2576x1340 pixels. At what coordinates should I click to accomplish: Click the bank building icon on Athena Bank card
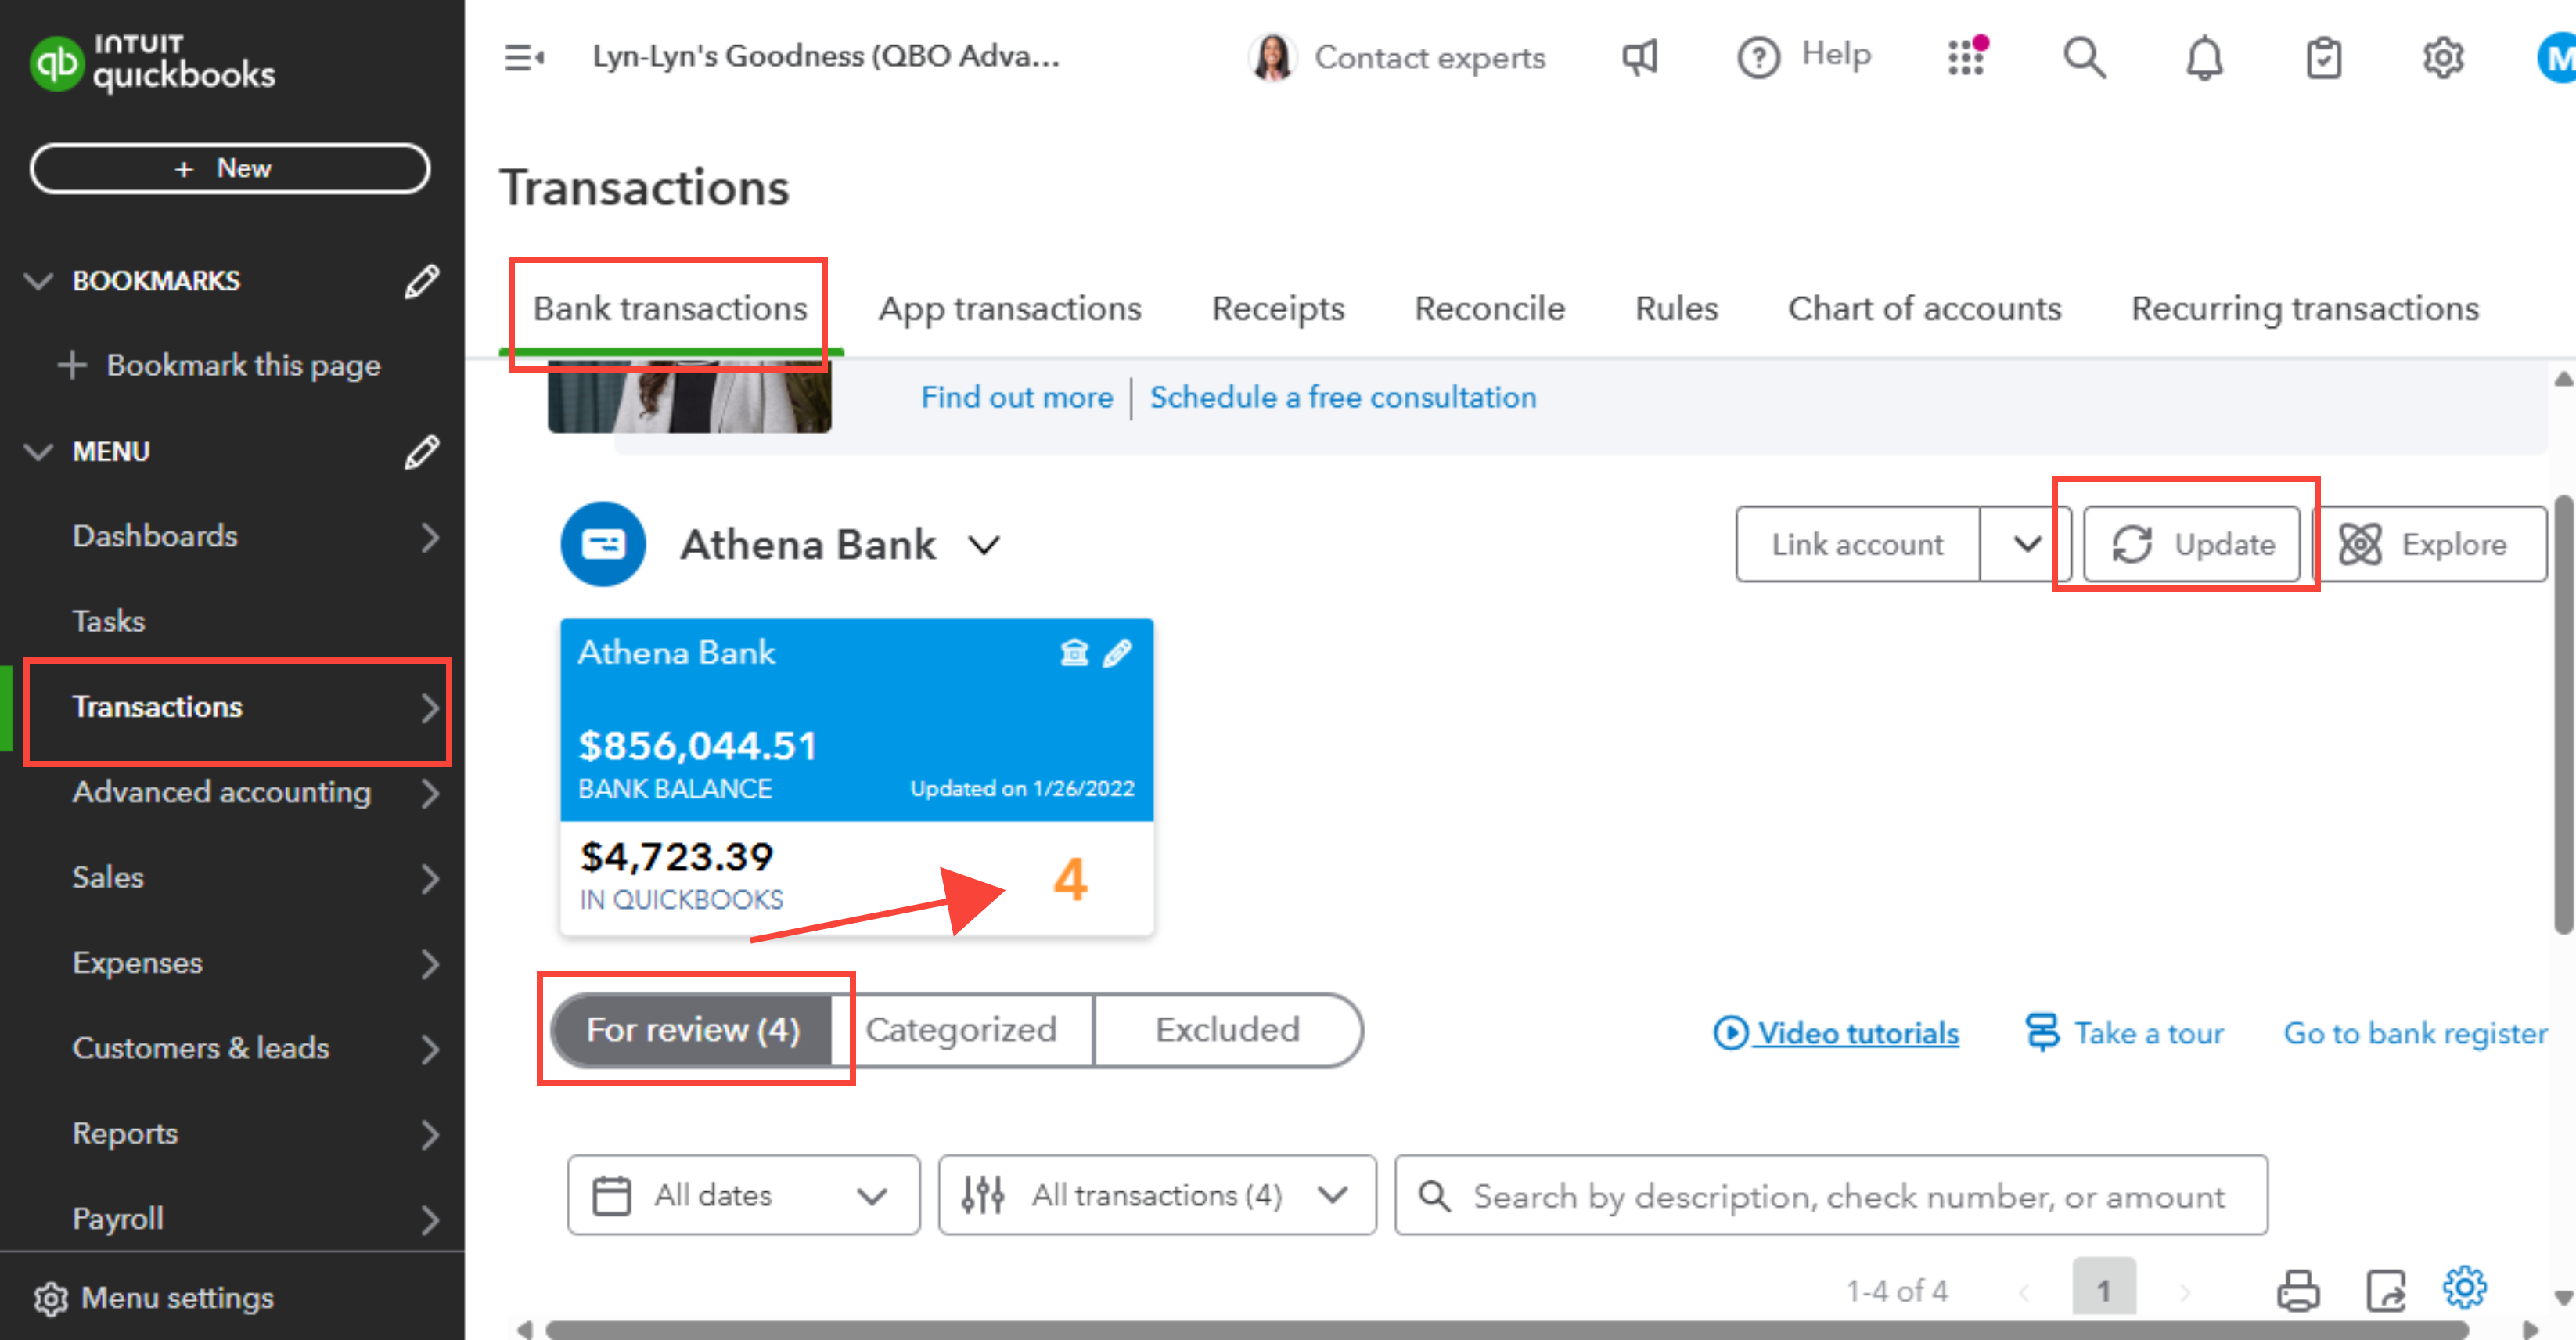[1074, 653]
